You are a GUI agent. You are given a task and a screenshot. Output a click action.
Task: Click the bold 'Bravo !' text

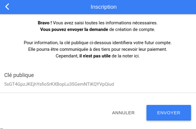pyautogui.click(x=45, y=23)
